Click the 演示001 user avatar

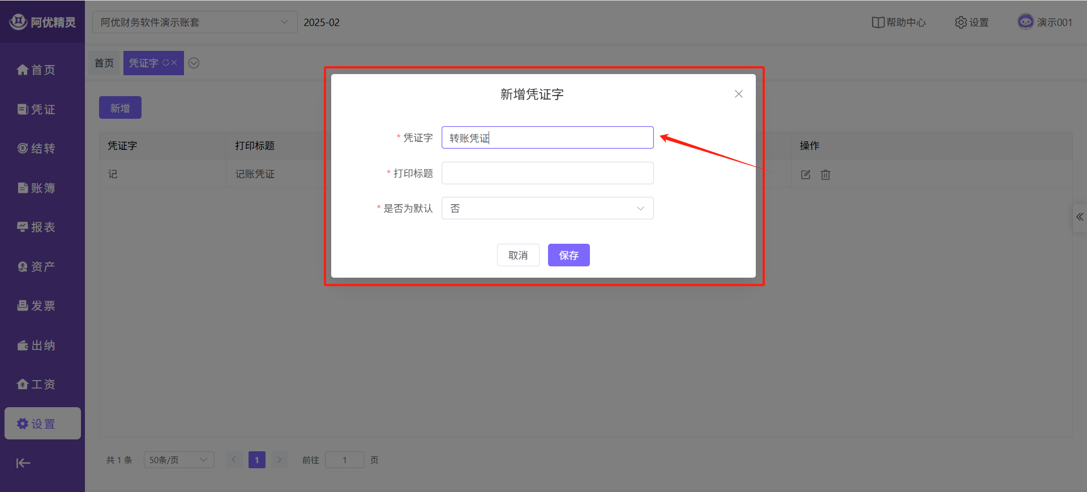(x=1025, y=22)
